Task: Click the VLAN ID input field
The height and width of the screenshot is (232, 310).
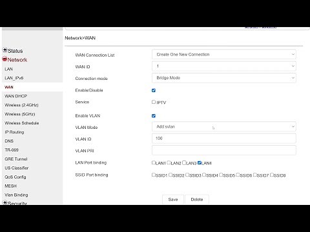Action: [224, 139]
